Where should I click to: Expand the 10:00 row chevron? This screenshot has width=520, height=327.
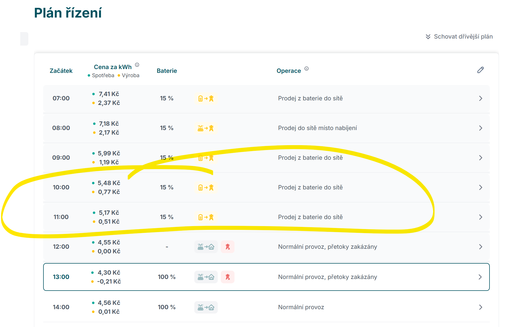coord(481,188)
